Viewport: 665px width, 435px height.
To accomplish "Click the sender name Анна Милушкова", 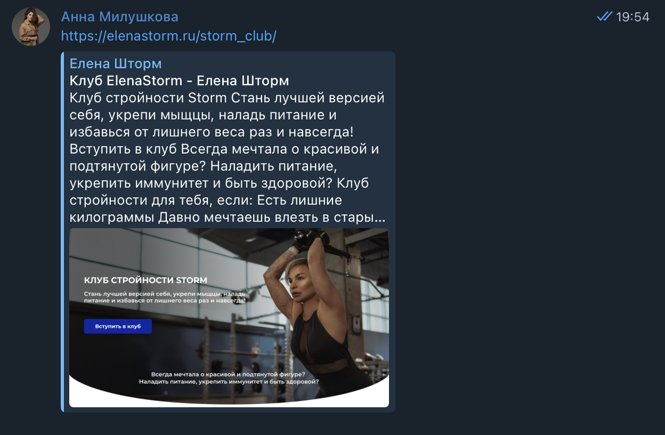I will pos(120,17).
